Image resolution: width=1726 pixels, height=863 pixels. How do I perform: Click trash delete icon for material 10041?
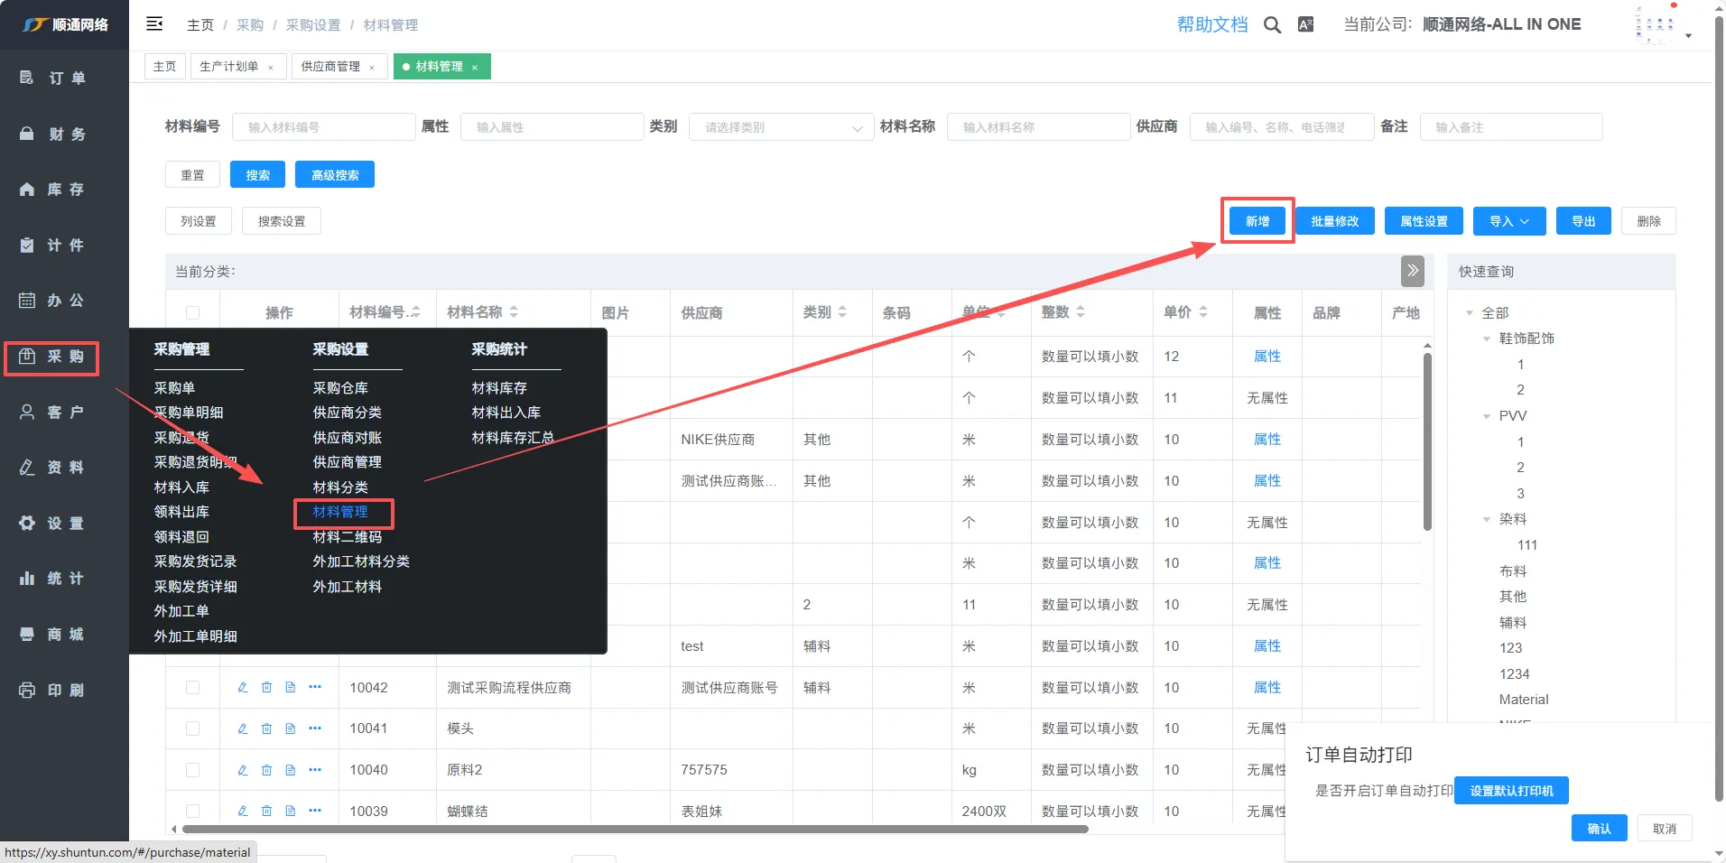click(266, 728)
